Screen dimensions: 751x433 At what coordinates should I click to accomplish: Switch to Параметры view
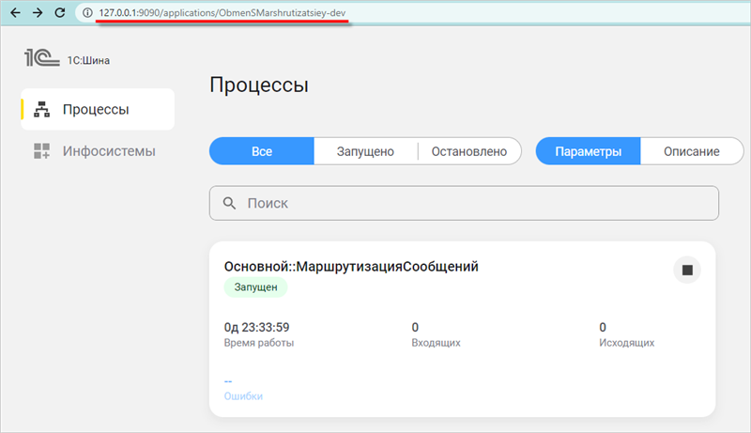pos(588,151)
